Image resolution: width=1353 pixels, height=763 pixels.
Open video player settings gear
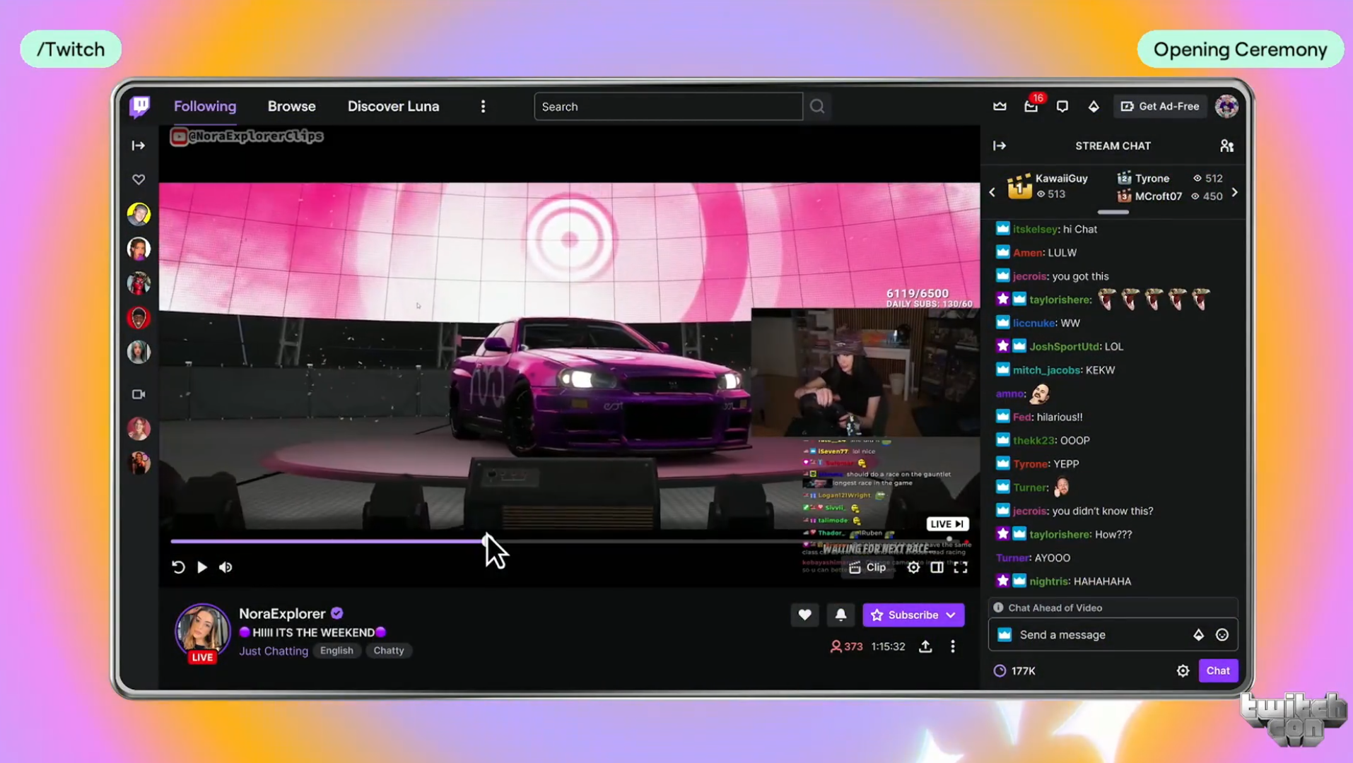tap(913, 567)
